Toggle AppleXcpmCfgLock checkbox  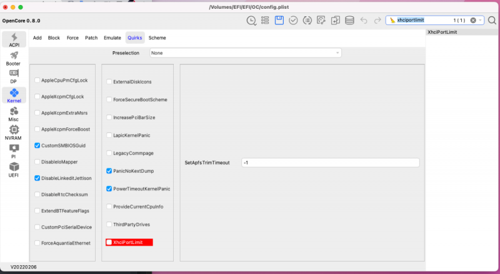point(37,97)
